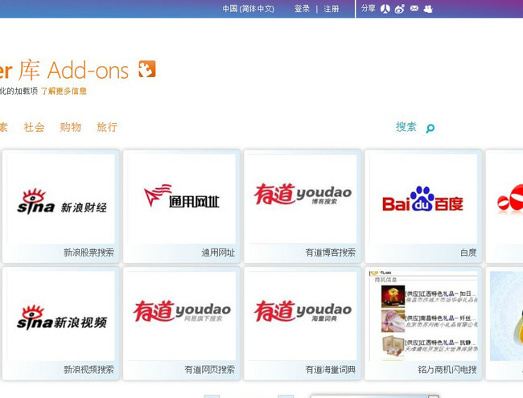
Task: Click the 登录 login link
Action: pos(302,9)
